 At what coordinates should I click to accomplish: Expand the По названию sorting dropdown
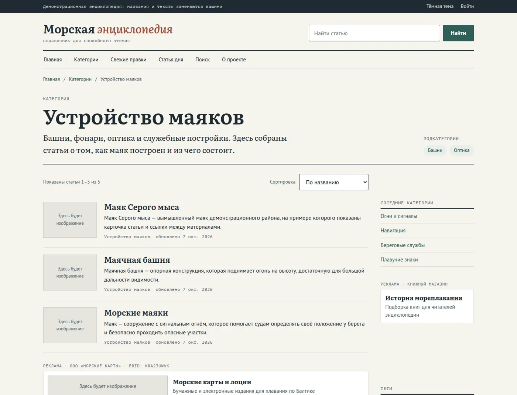click(333, 182)
